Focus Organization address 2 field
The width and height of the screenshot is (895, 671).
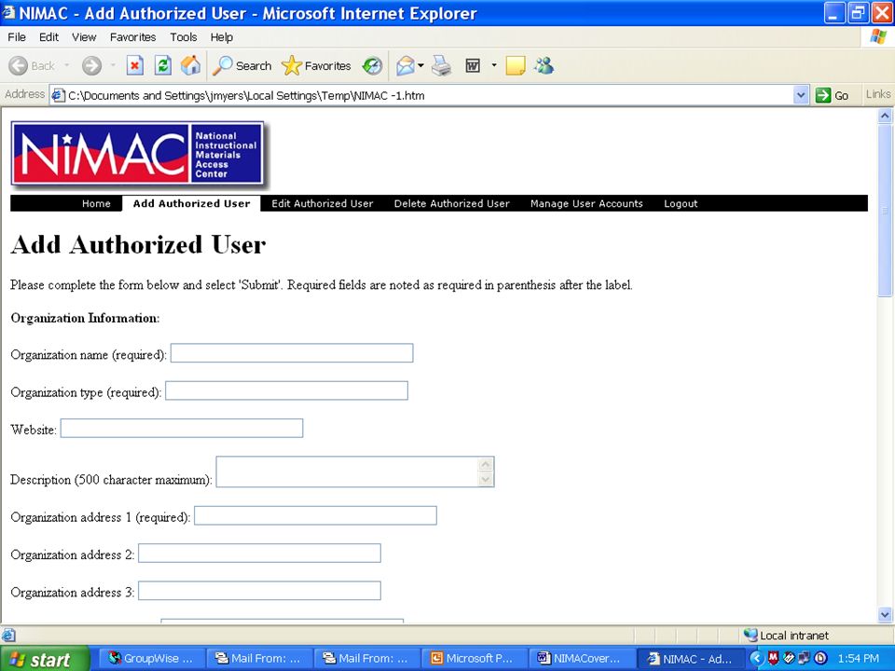click(260, 554)
